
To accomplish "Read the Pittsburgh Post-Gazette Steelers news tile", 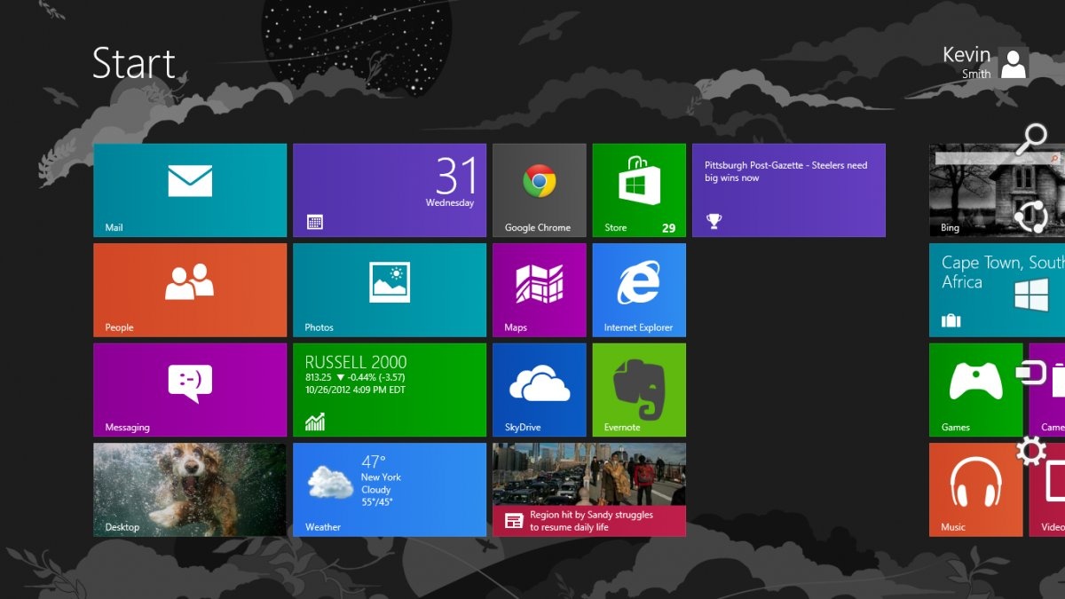I will click(788, 190).
